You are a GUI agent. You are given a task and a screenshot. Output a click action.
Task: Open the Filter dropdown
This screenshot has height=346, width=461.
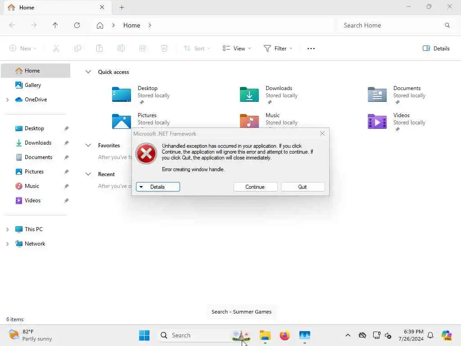pos(278,49)
